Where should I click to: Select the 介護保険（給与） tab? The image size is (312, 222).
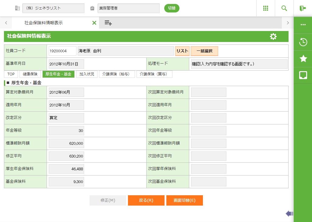tap(117, 74)
